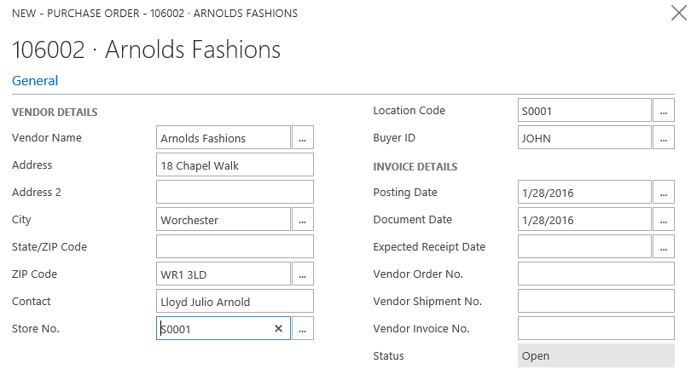Click the Status field showing Open
Image resolution: width=691 pixels, height=375 pixels.
595,355
